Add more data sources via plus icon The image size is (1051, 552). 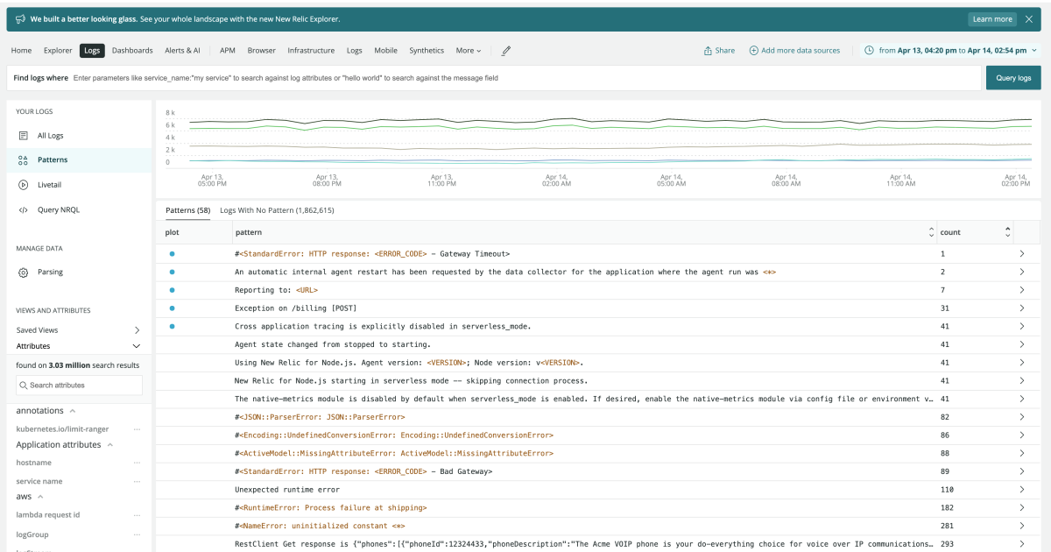click(x=754, y=50)
